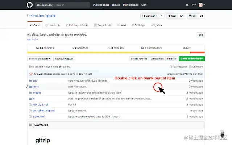The width and height of the screenshot is (232, 145).
Task: Switch to the Settings tab
Action: click(138, 25)
